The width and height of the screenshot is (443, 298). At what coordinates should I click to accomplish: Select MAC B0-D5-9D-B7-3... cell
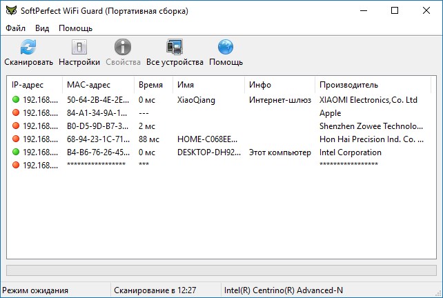tap(97, 126)
